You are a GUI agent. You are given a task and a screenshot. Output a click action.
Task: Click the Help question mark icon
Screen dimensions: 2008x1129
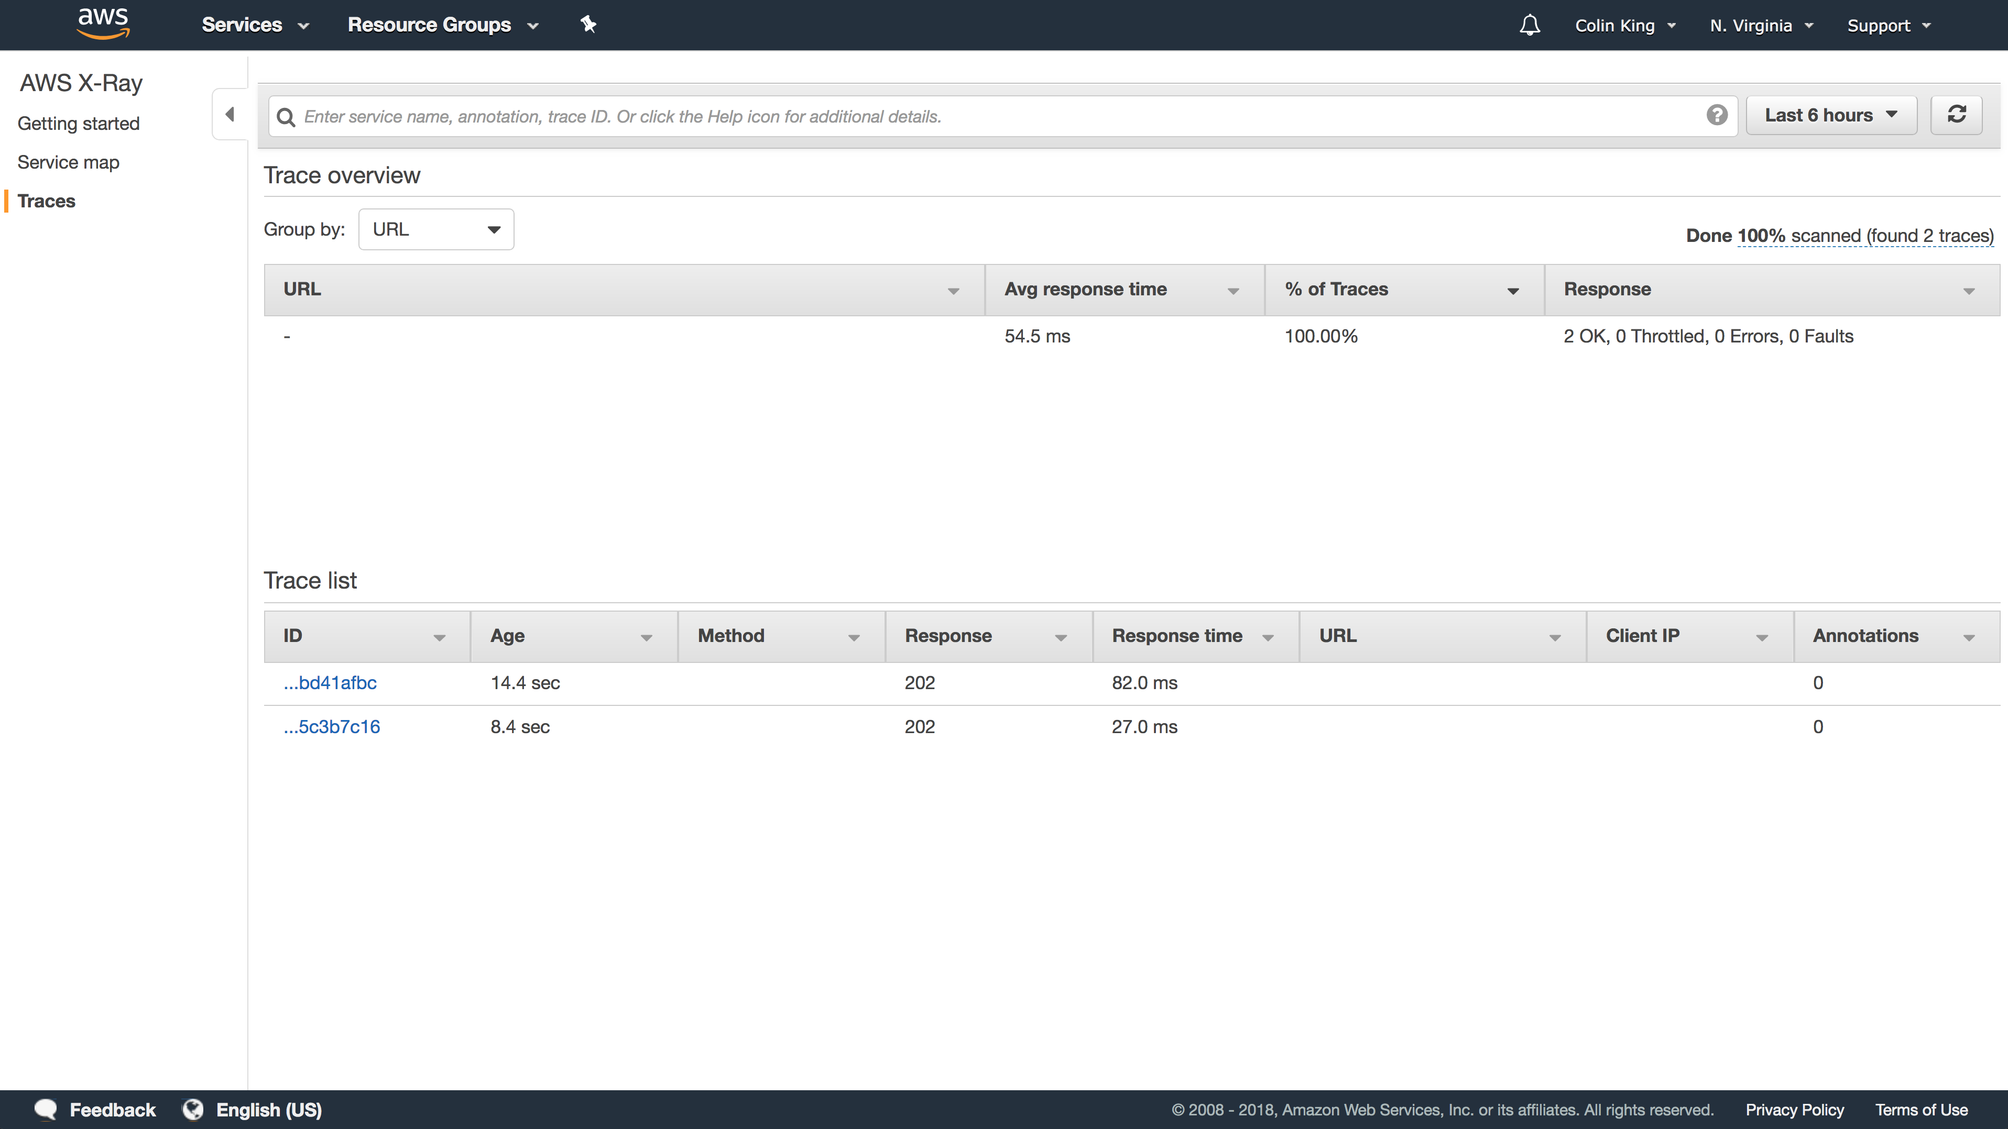(x=1717, y=115)
